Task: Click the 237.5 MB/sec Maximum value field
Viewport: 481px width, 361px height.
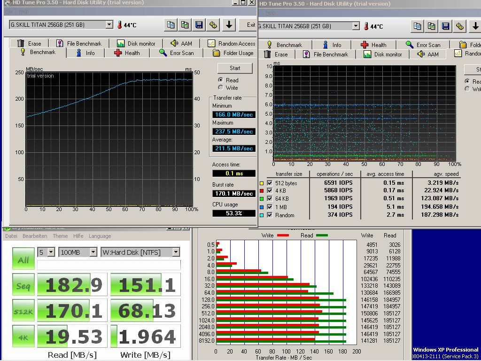Action: (234, 132)
